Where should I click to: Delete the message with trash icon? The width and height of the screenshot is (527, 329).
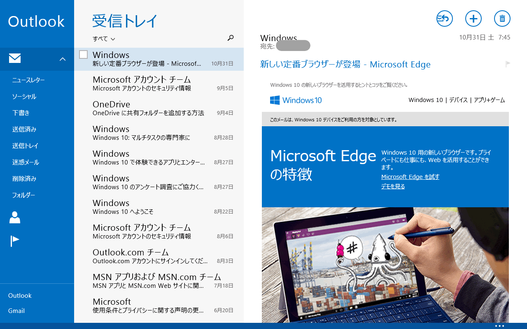(502, 19)
